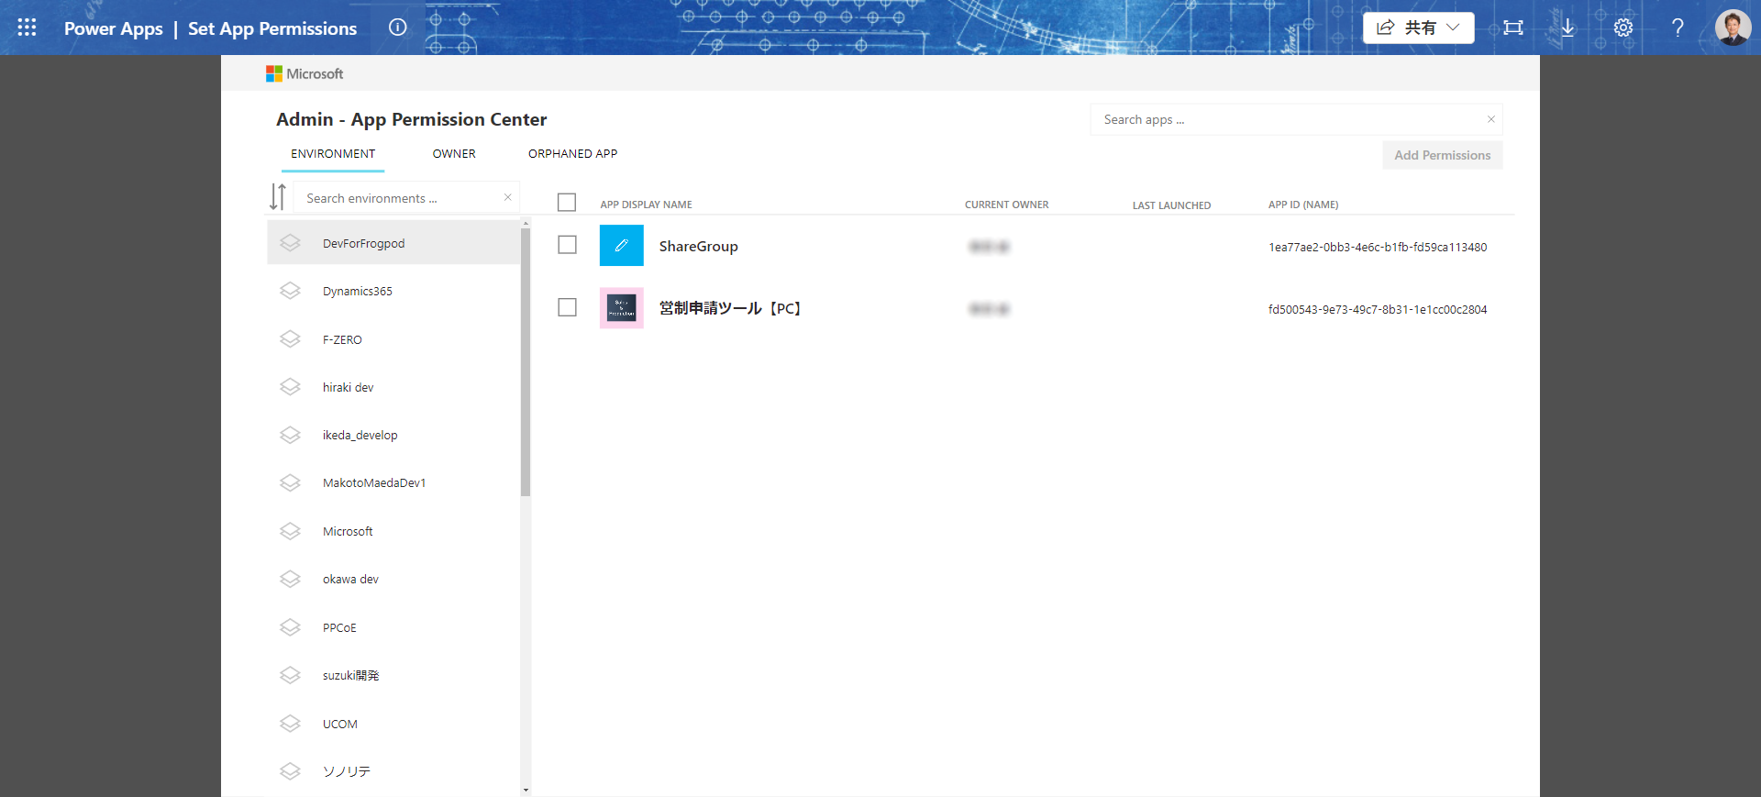Click the layer icon beside Microsoft environment
Screen dimensions: 1761x797
[291, 531]
